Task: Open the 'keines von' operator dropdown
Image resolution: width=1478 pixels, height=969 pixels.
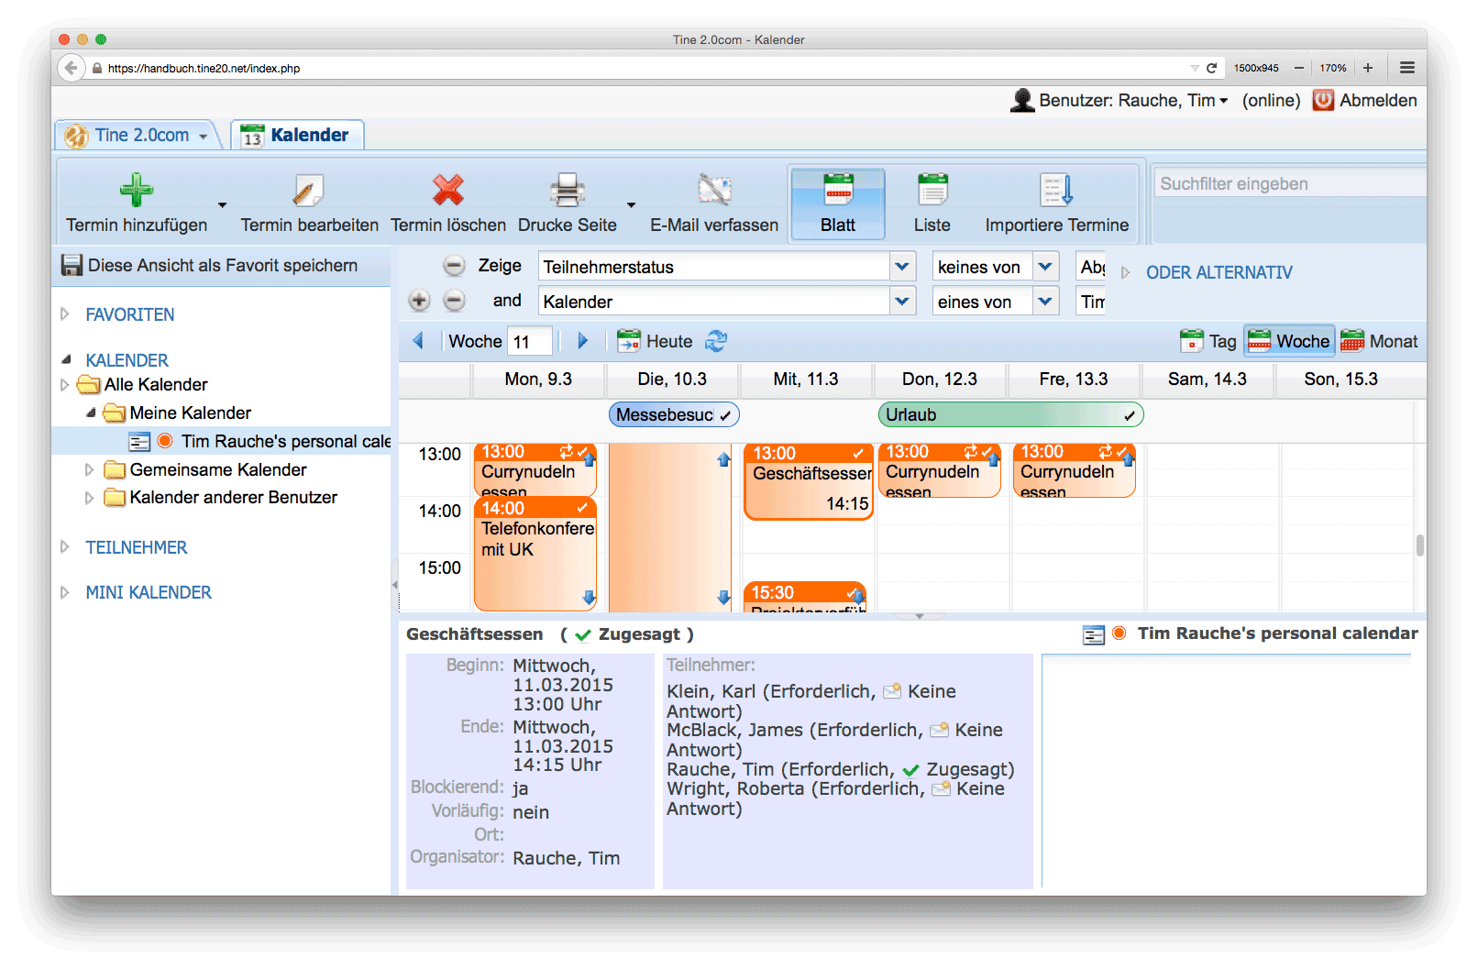Action: coord(1046,267)
